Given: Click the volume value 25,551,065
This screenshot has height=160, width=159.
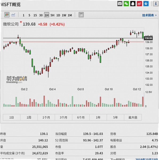Looking at the screenshot, I should [x=40, y=147].
